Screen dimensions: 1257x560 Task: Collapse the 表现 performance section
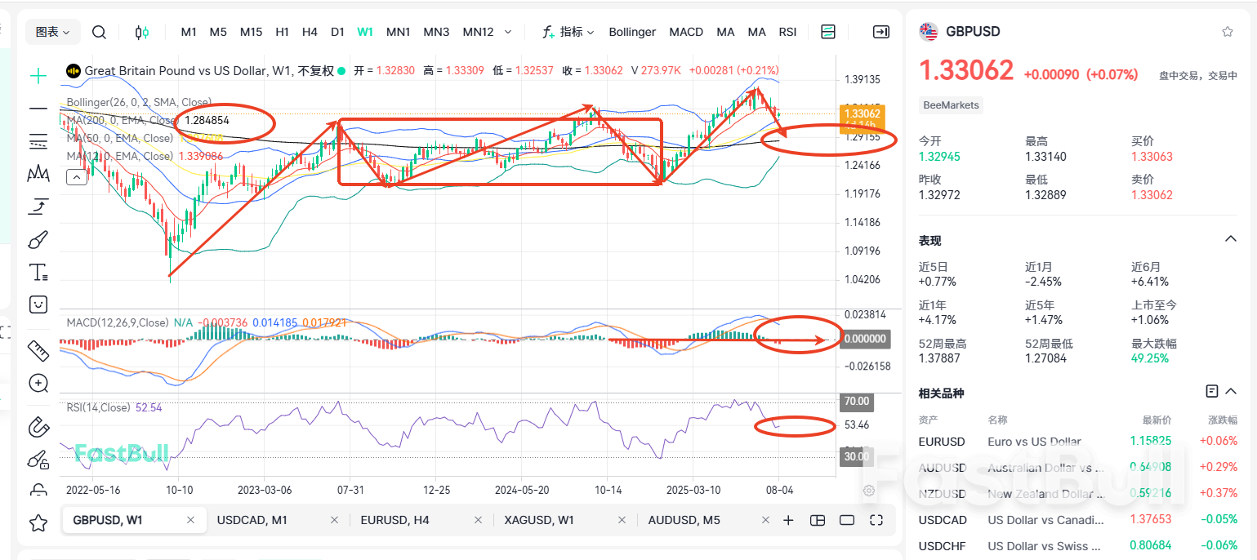1231,238
